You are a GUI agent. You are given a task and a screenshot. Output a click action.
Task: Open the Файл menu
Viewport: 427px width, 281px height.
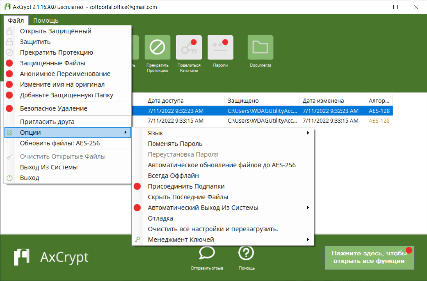pyautogui.click(x=16, y=21)
